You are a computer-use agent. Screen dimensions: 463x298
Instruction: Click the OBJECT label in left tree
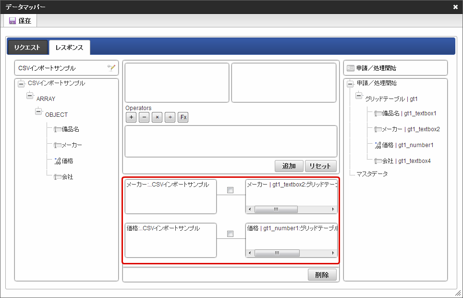[x=56, y=115]
